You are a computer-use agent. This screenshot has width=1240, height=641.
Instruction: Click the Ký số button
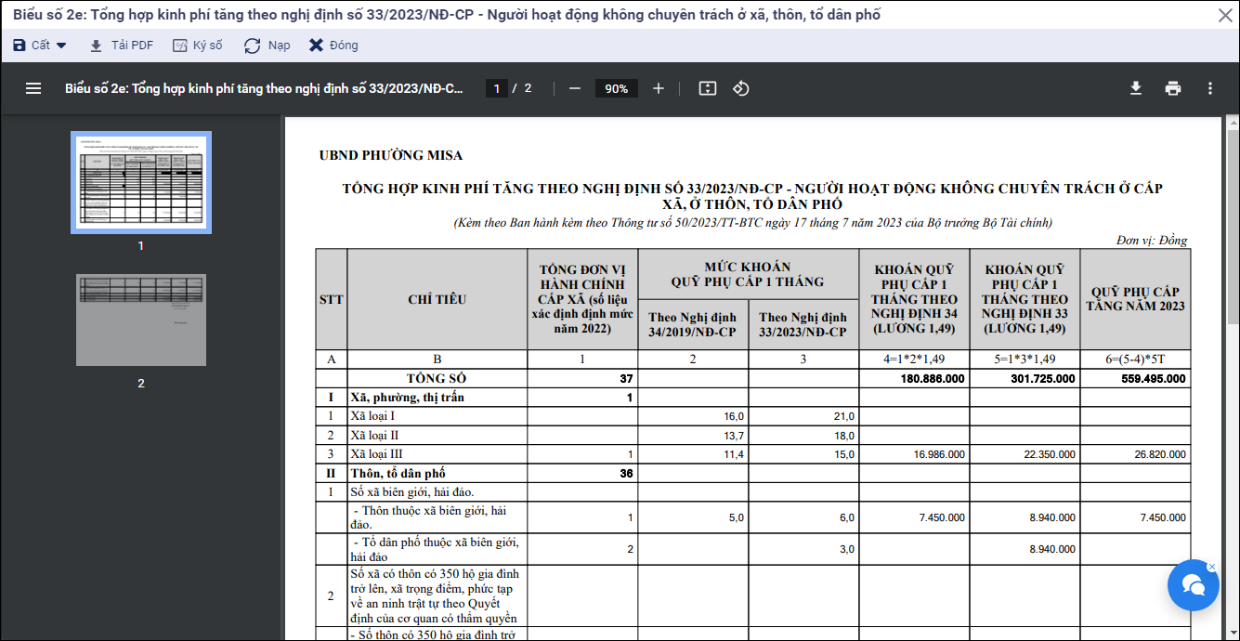tap(198, 45)
